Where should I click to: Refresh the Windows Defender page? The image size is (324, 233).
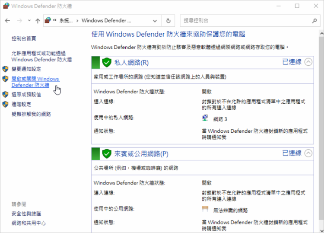click(x=168, y=21)
